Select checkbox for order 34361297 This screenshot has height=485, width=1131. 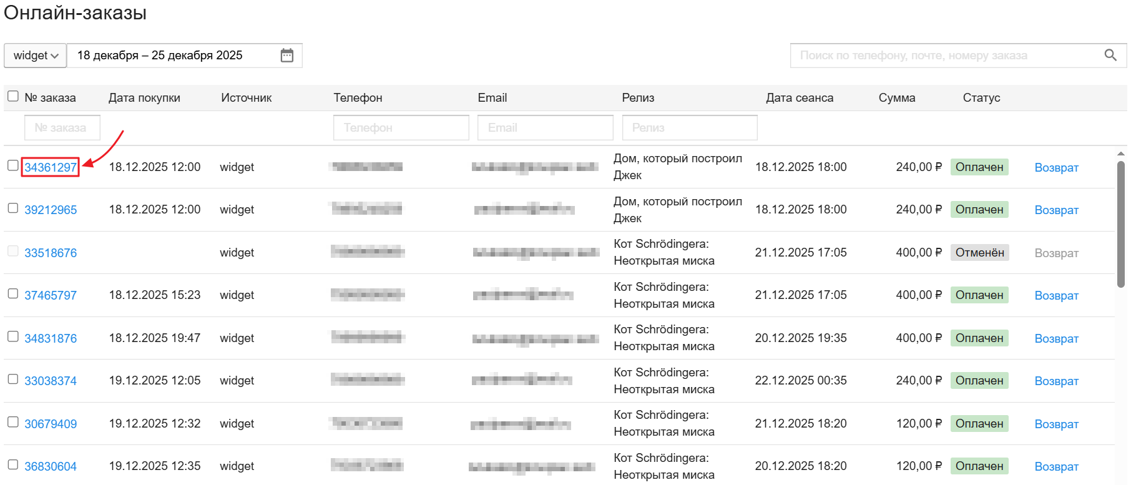[13, 165]
